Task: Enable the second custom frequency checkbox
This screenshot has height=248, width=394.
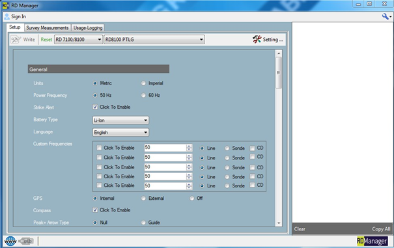Action: tap(99, 158)
